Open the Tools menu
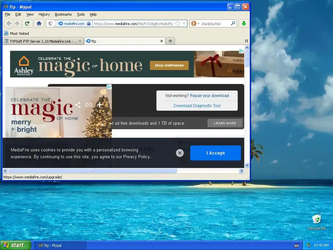The height and width of the screenshot is (250, 333). 81,14
